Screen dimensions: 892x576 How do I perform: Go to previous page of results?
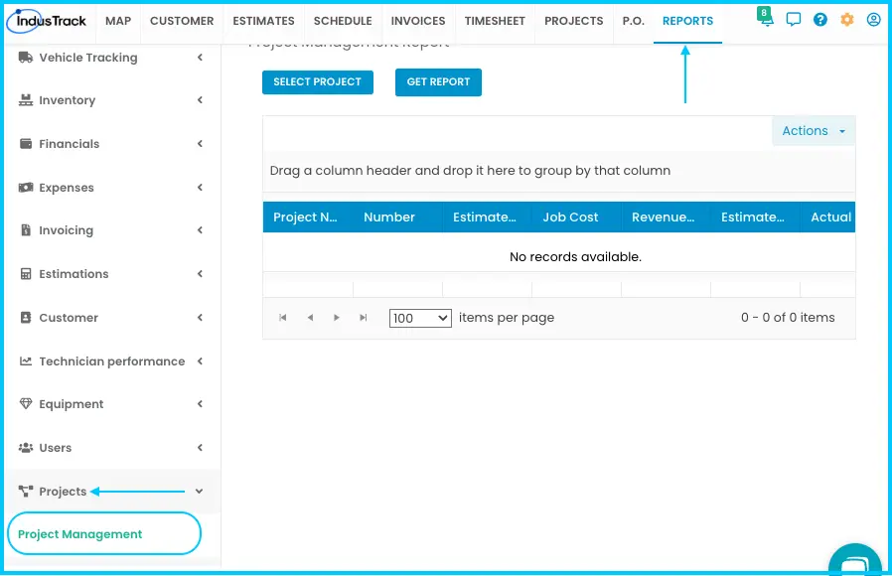point(310,317)
